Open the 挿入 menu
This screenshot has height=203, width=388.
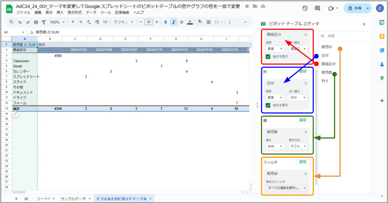coord(60,12)
